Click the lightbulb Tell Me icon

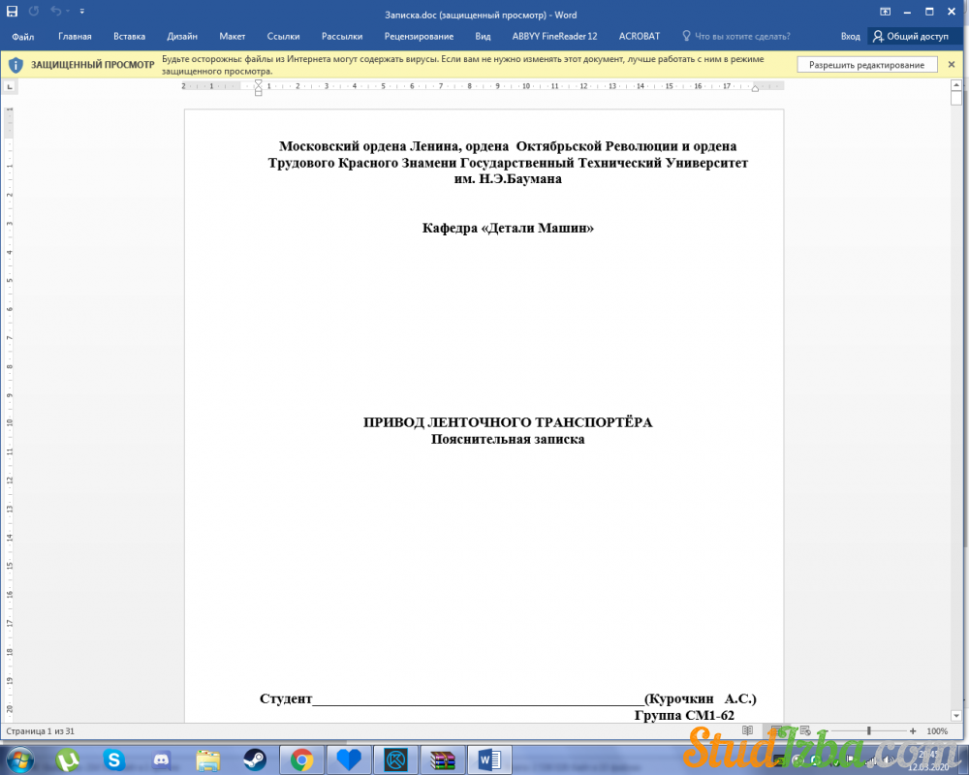686,36
